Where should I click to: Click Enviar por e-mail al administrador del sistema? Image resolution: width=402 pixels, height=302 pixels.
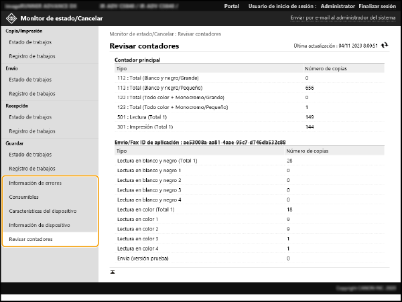[341, 18]
